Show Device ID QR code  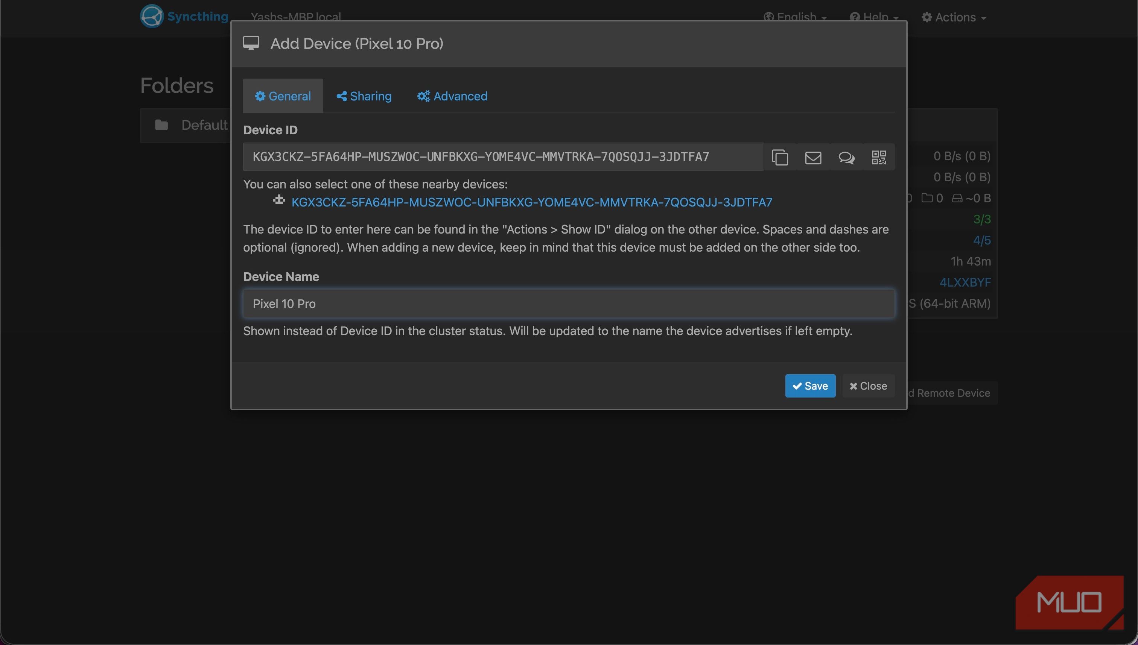click(879, 157)
